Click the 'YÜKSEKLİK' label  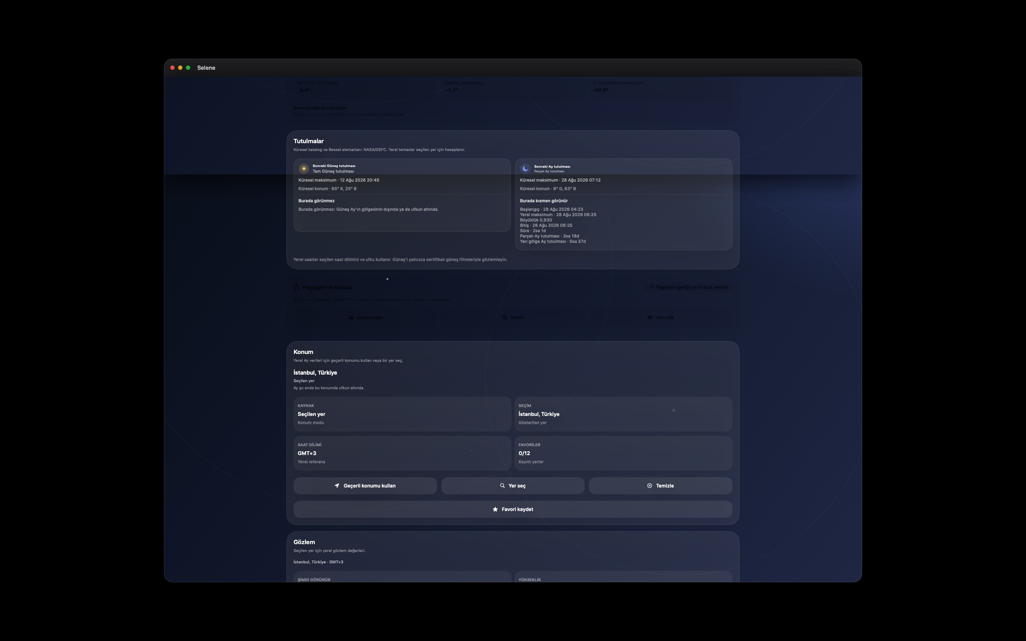pos(529,579)
